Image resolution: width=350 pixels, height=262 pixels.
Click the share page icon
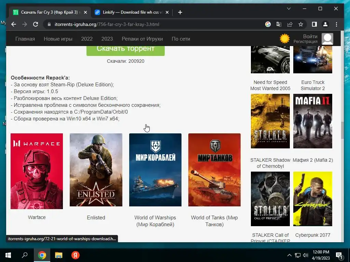tap(290, 24)
